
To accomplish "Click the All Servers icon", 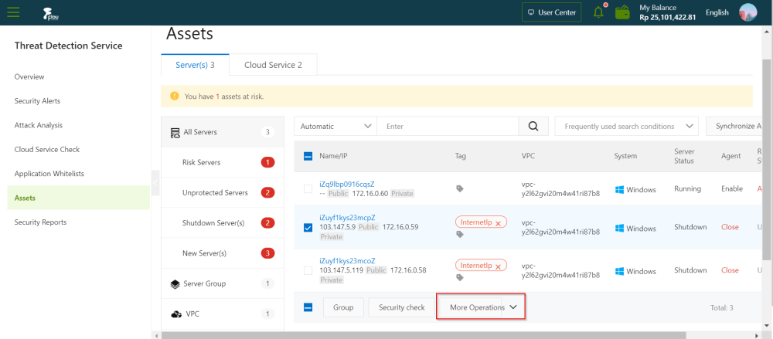I will click(175, 133).
